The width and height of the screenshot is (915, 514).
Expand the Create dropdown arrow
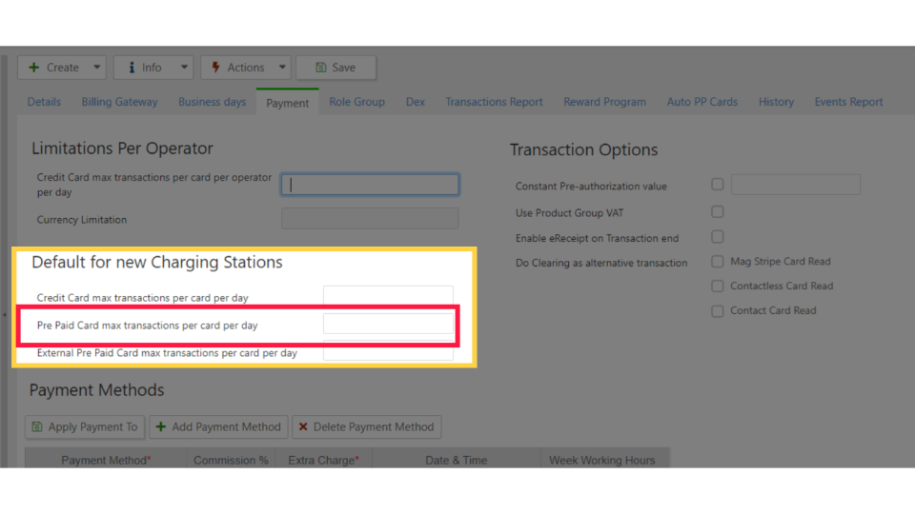(x=97, y=68)
